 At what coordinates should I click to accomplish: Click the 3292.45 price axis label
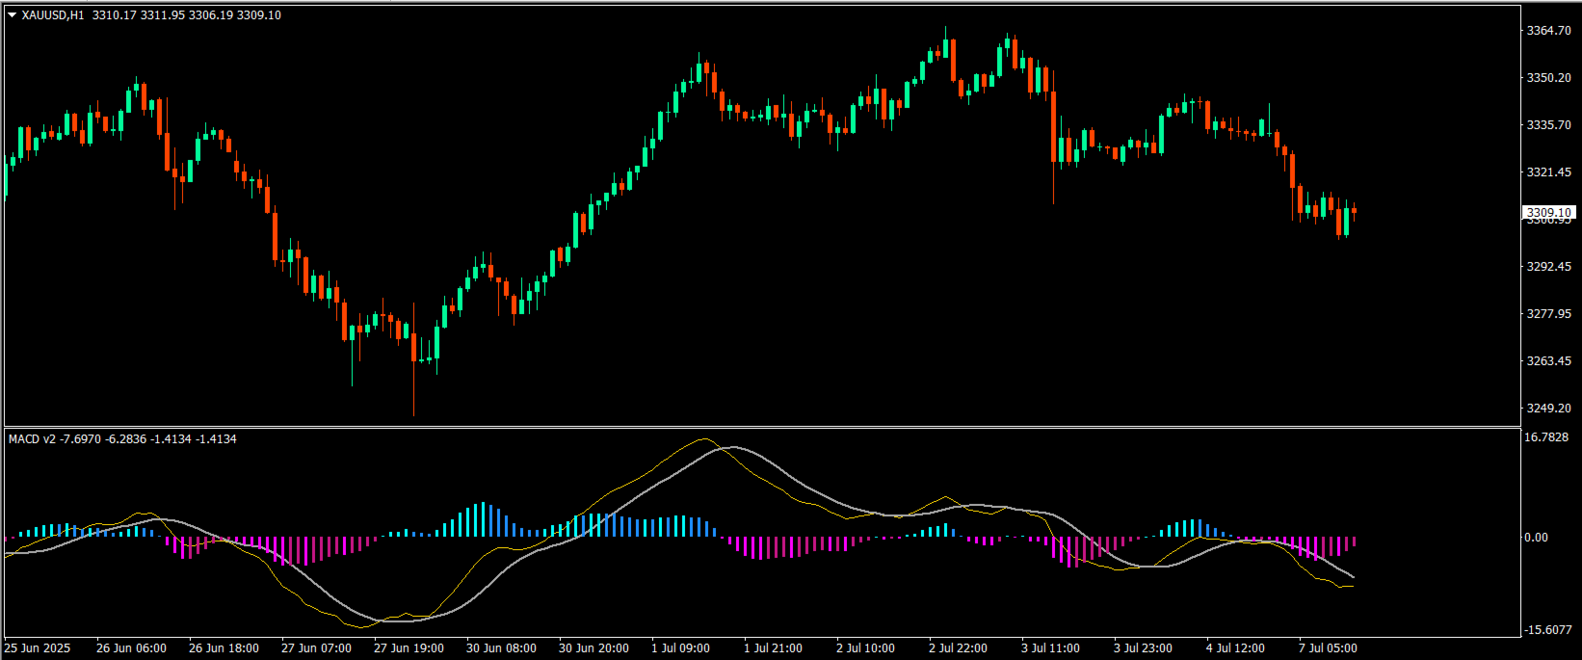1548,267
